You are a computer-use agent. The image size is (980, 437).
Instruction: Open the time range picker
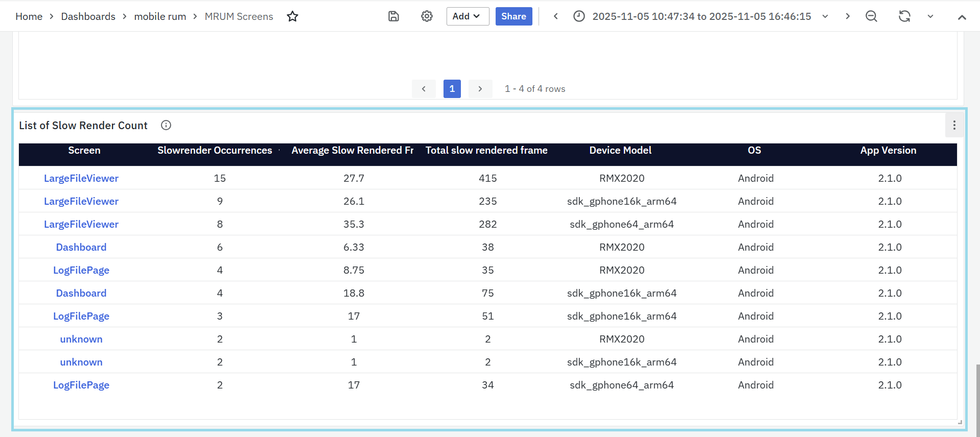click(701, 16)
